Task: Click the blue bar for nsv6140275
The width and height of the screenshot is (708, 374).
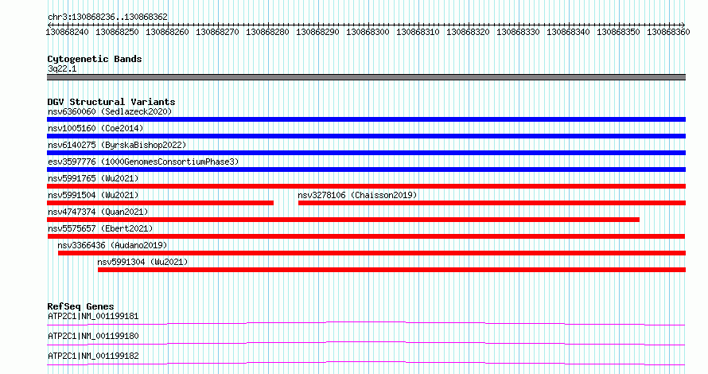Action: coord(366,153)
